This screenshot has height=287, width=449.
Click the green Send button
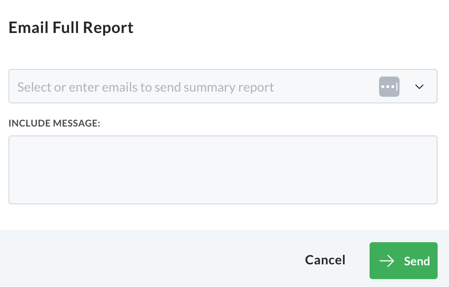coord(404,261)
